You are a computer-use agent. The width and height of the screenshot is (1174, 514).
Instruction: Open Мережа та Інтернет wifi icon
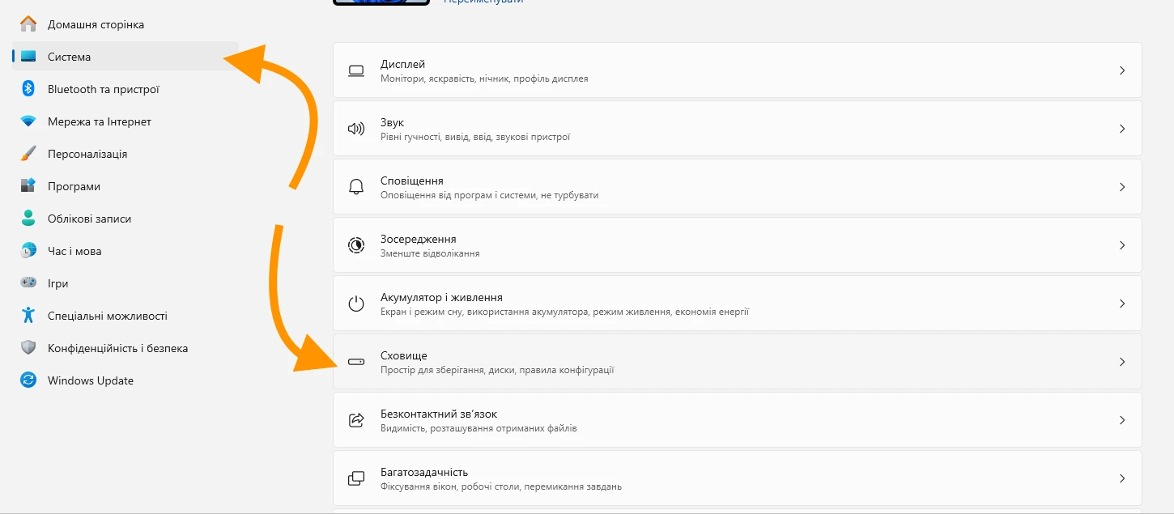point(28,121)
